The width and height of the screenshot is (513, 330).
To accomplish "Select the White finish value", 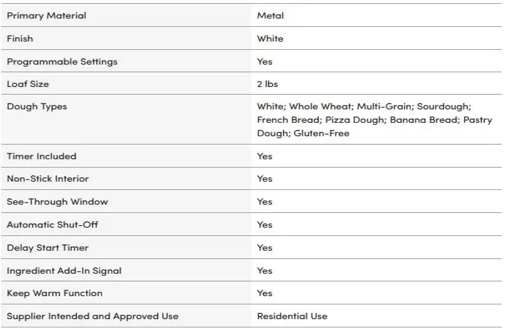I will pyautogui.click(x=270, y=38).
